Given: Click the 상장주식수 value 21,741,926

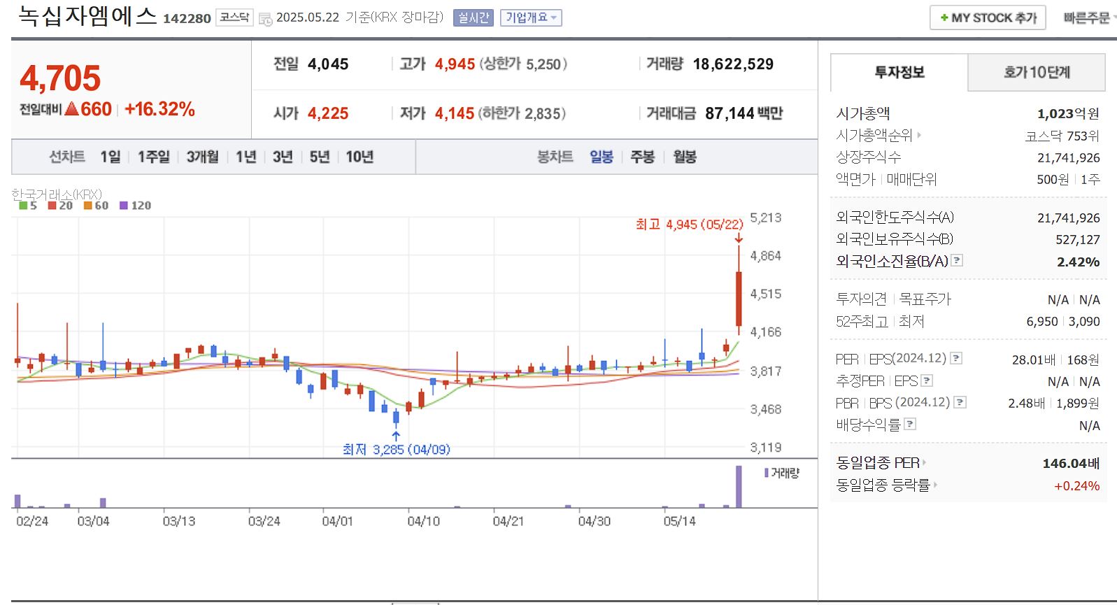Looking at the screenshot, I should click(1069, 158).
